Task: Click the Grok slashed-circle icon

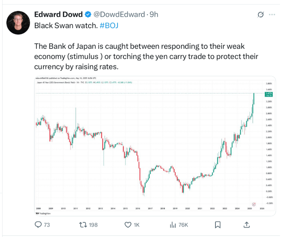Action: (260, 15)
